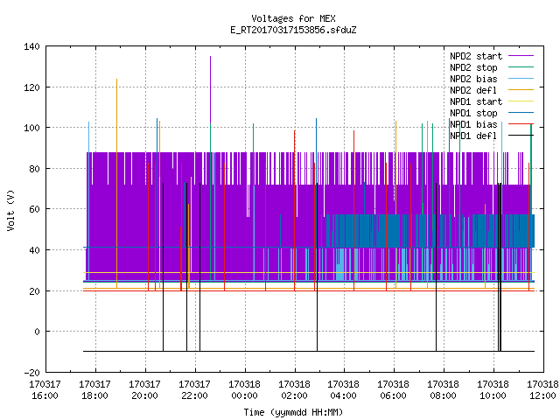Click the y-axis tick label 120
The height and width of the screenshot is (420, 560).
pyautogui.click(x=31, y=87)
